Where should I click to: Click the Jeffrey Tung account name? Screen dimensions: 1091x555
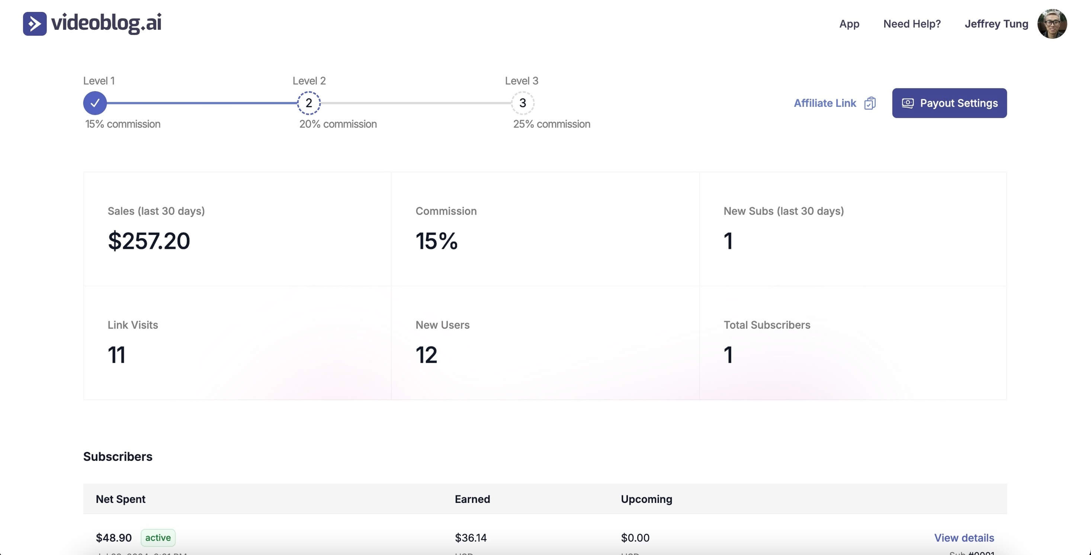996,24
